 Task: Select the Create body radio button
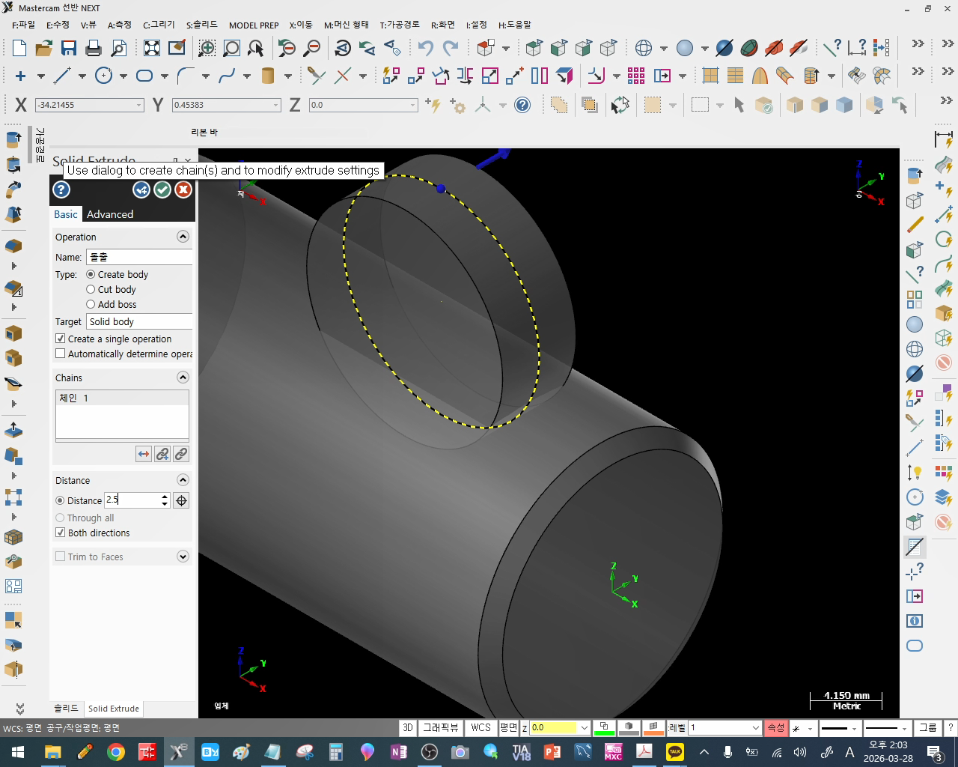91,275
